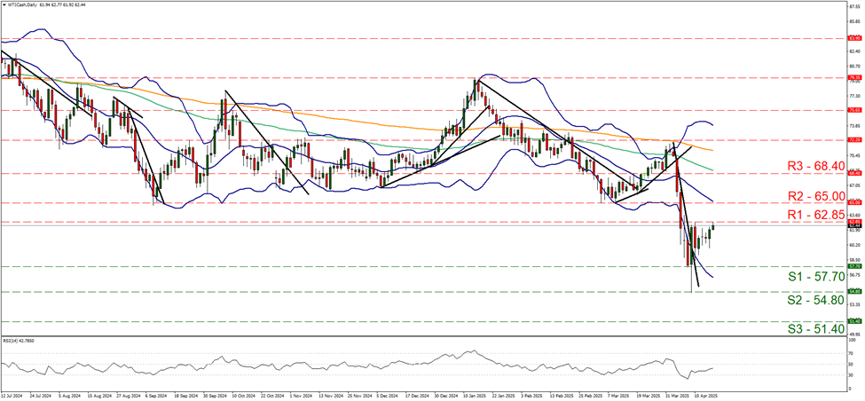Screen dimensions: 865x401
Task: Click the RSI(14) indicator label
Action: 20,340
